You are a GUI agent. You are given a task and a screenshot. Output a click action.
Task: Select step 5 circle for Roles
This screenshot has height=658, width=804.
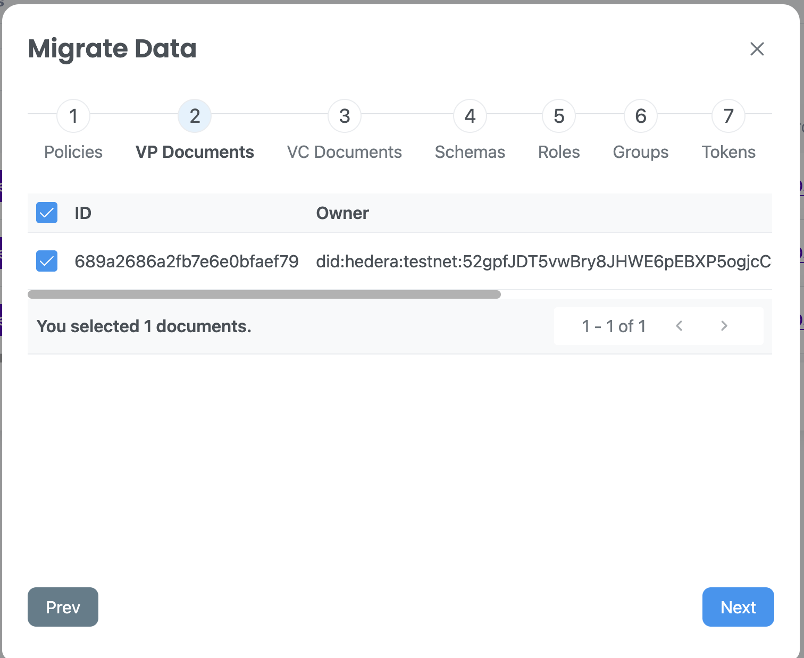[559, 116]
